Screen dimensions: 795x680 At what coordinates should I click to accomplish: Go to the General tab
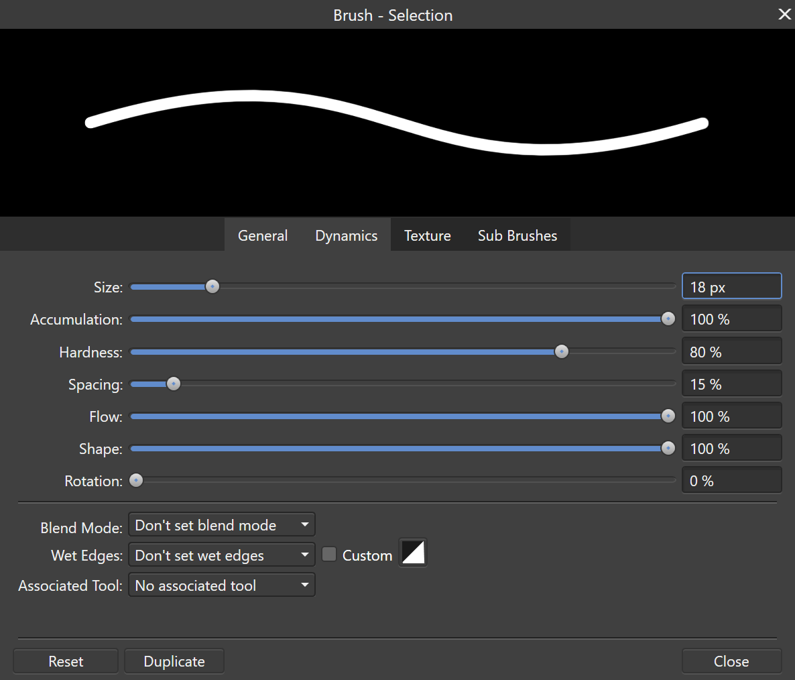click(263, 235)
